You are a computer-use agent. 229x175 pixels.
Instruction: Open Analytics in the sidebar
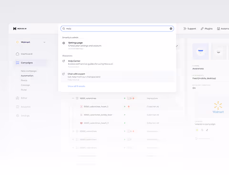(x=26, y=107)
